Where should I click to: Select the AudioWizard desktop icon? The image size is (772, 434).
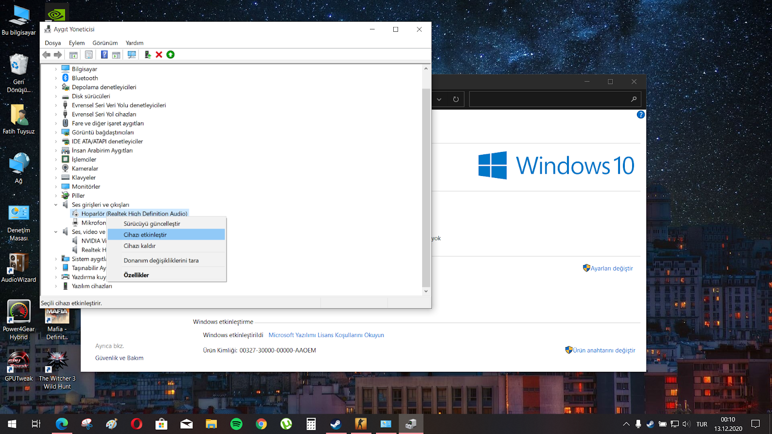[x=19, y=268]
